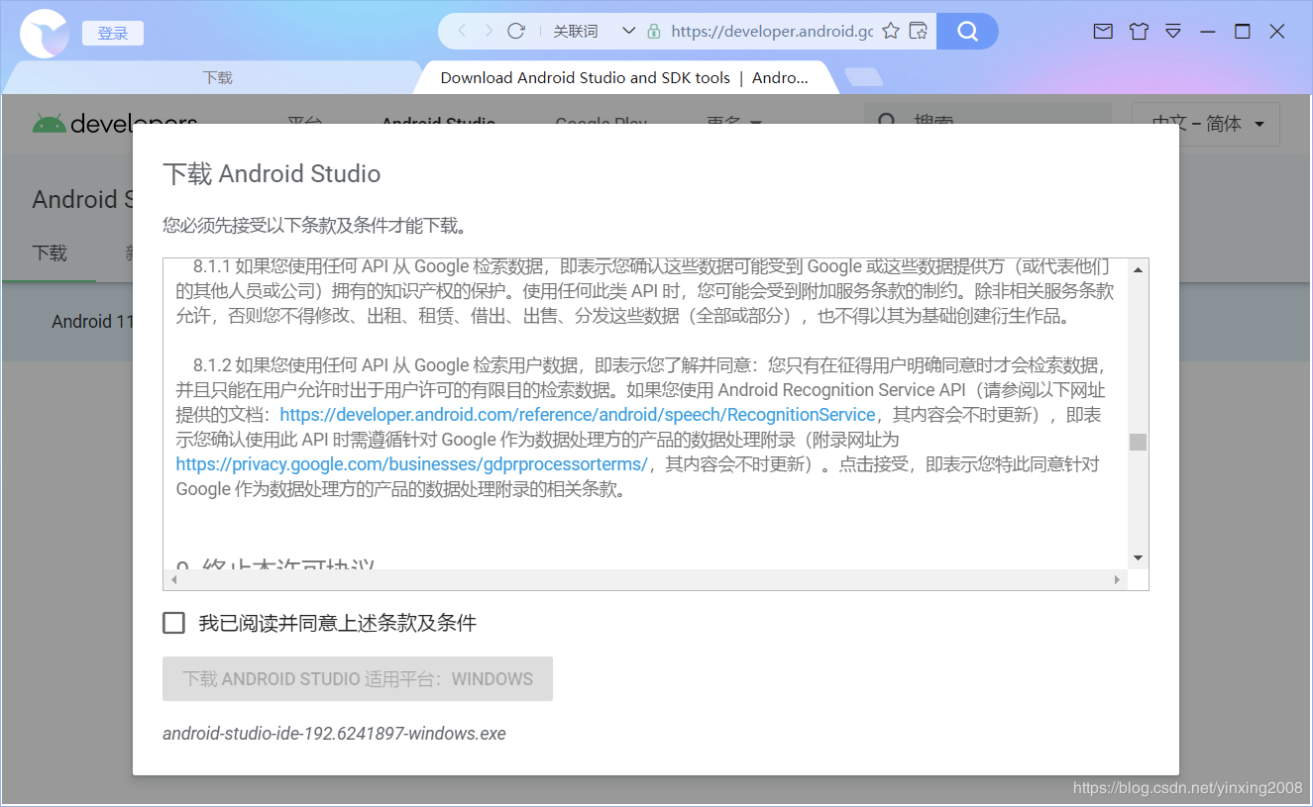Click the green padlock security icon
Image resolution: width=1313 pixels, height=807 pixels.
pos(653,32)
